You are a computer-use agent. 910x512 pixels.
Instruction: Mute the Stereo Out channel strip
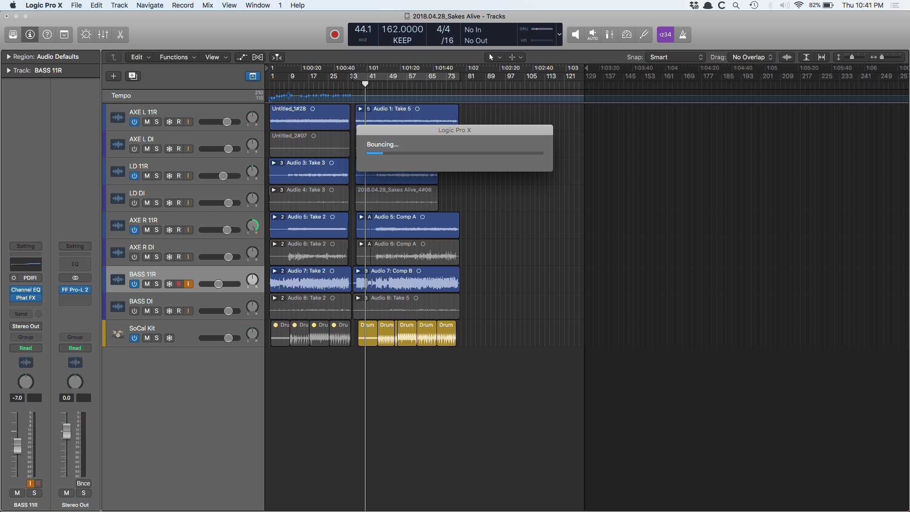pos(66,493)
